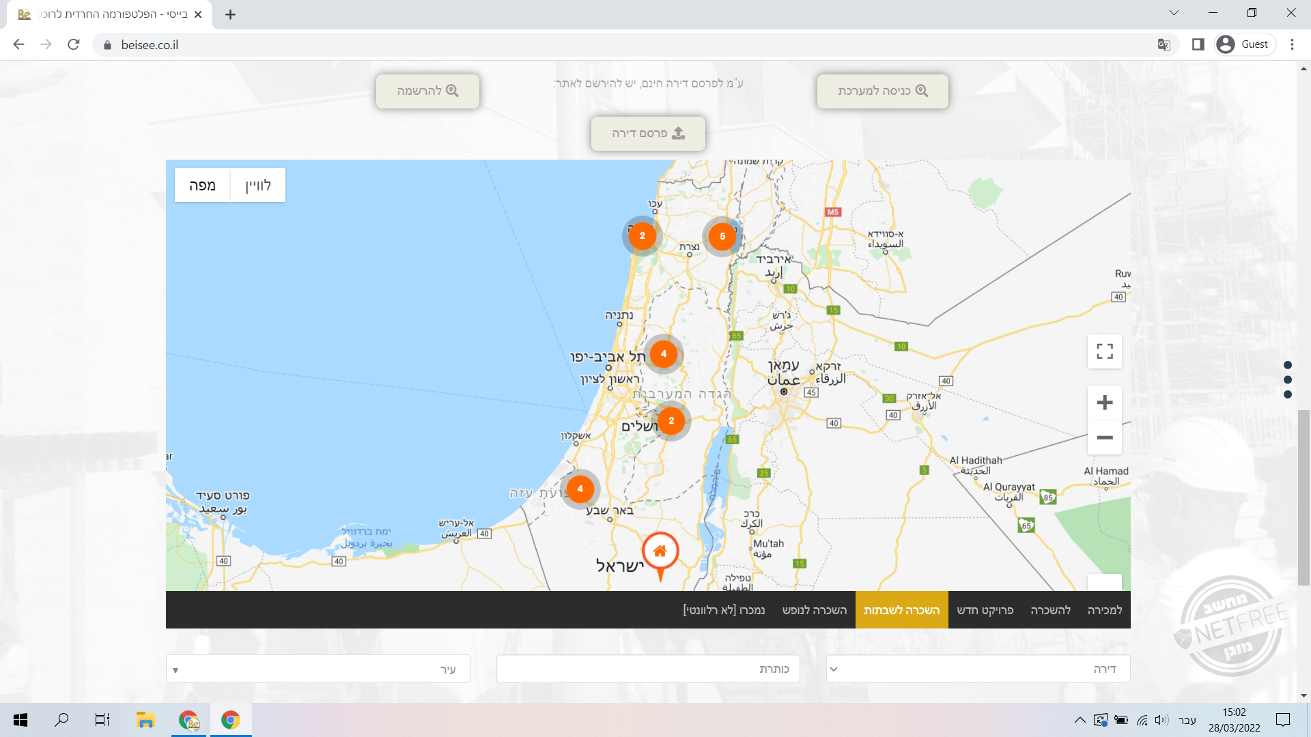This screenshot has width=1311, height=737.
Task: Select the השכרה לנופש tab
Action: (814, 610)
